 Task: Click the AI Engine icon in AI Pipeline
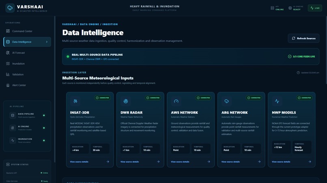pos(13,128)
